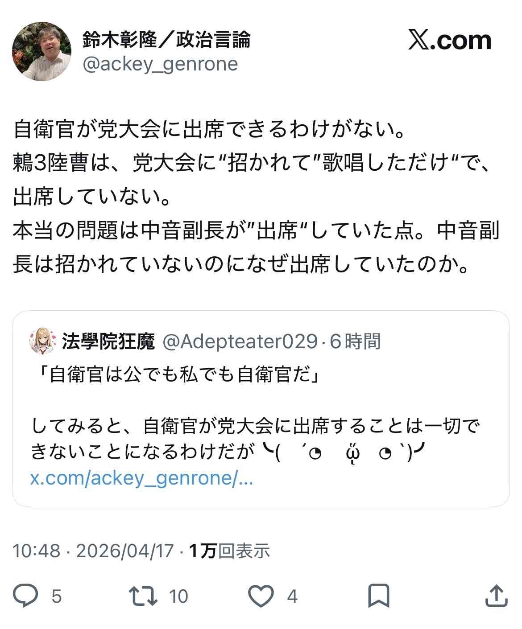
Task: Click the 1万回表示 view count
Action: [x=229, y=551]
